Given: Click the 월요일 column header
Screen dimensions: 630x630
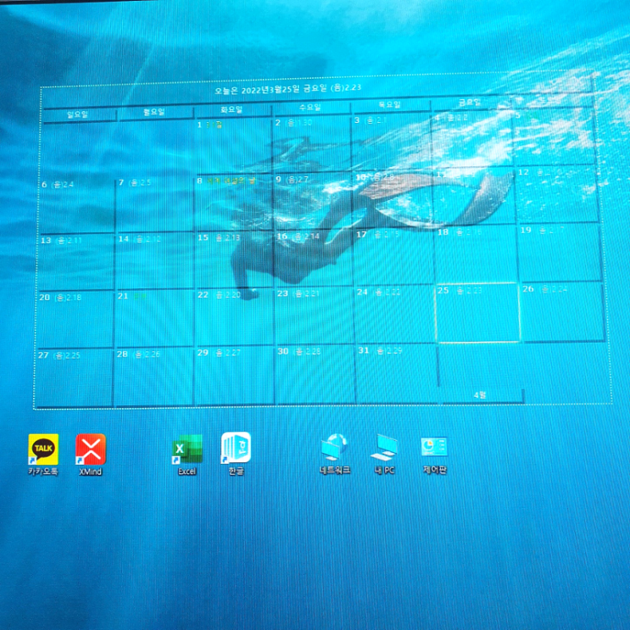Looking at the screenshot, I should (x=154, y=112).
